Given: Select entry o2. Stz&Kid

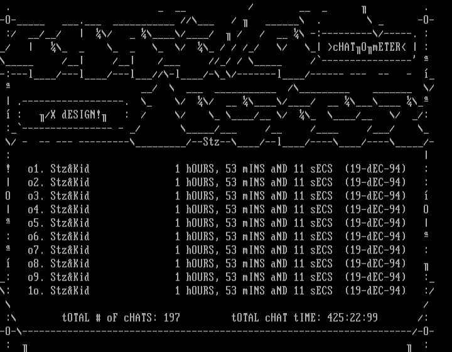Looking at the screenshot, I should pyautogui.click(x=58, y=183).
